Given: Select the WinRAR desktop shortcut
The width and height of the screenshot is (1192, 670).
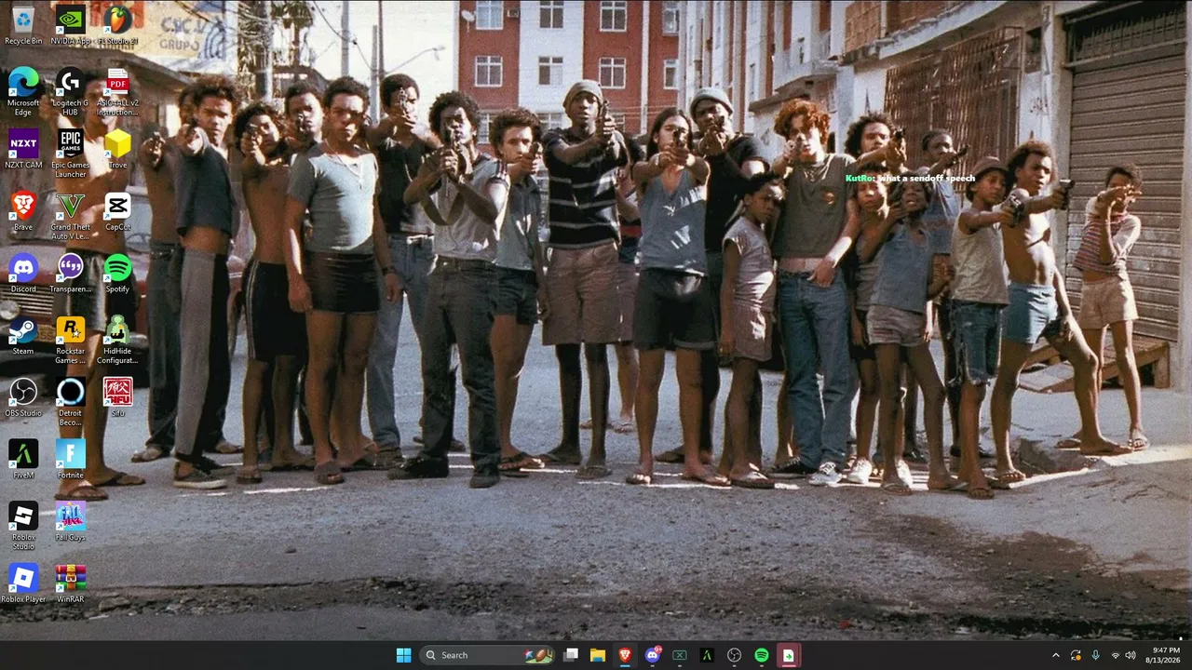Looking at the screenshot, I should [70, 583].
